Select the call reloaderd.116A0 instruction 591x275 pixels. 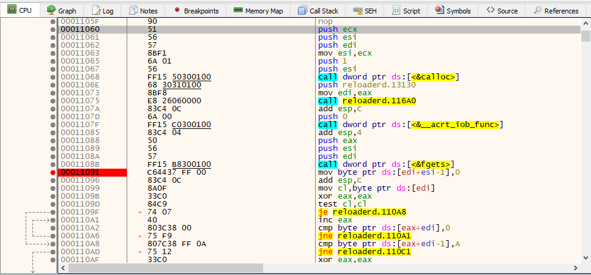(x=367, y=101)
